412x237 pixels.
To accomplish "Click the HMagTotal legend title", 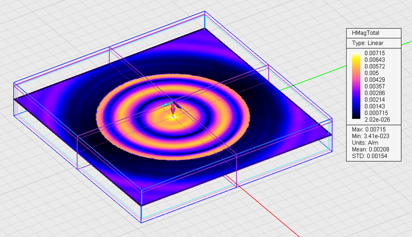I will point(365,33).
